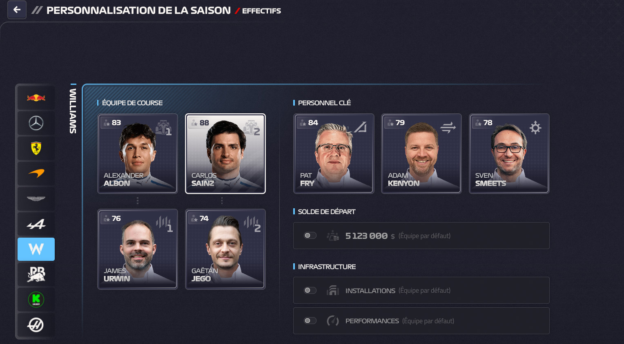The width and height of the screenshot is (624, 344).
Task: Select the Carlos Sainz driver card
Action: click(225, 154)
